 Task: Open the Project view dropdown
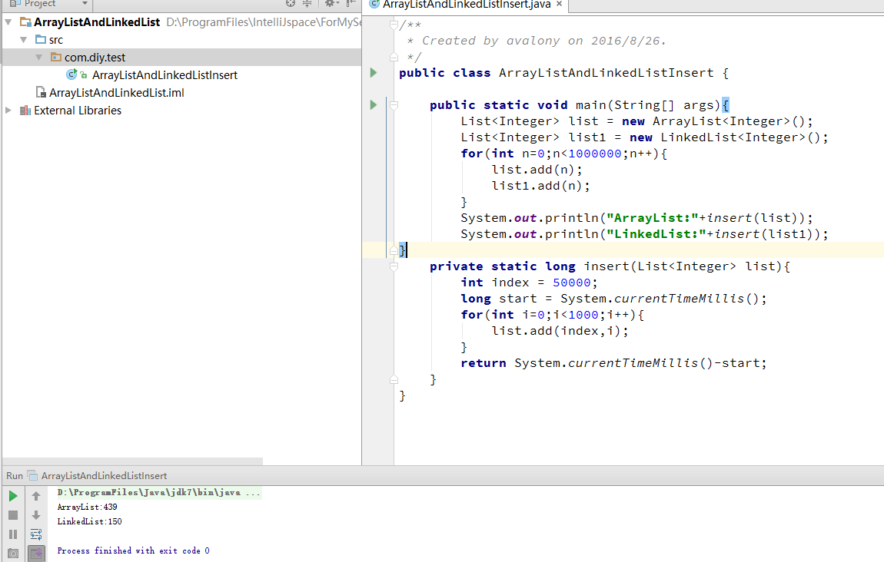(85, 4)
